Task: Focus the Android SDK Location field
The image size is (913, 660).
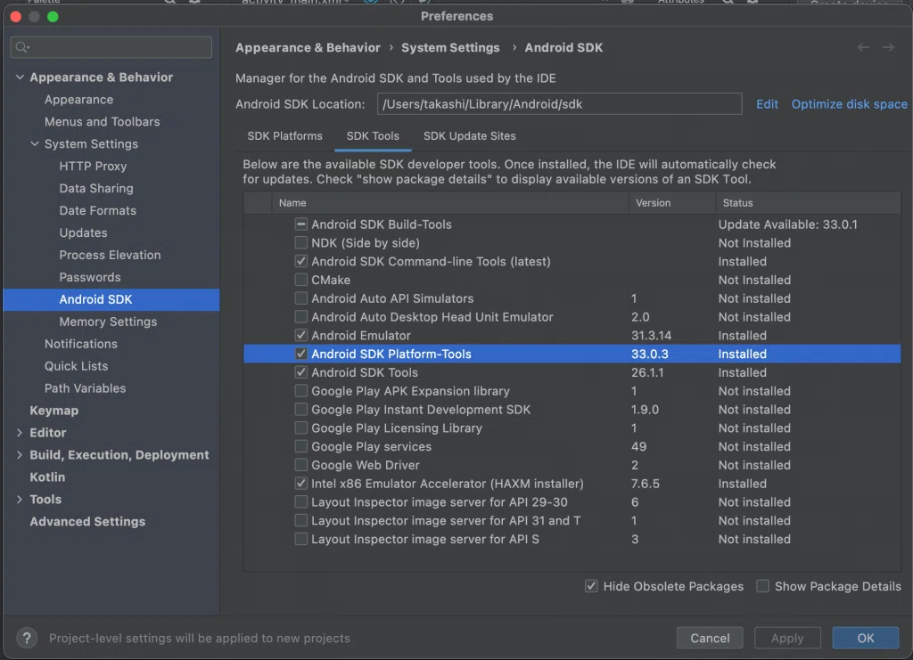Action: [560, 104]
